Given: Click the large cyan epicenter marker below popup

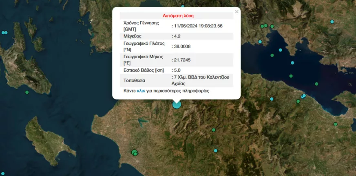Looking at the screenshot, I should click(177, 104).
